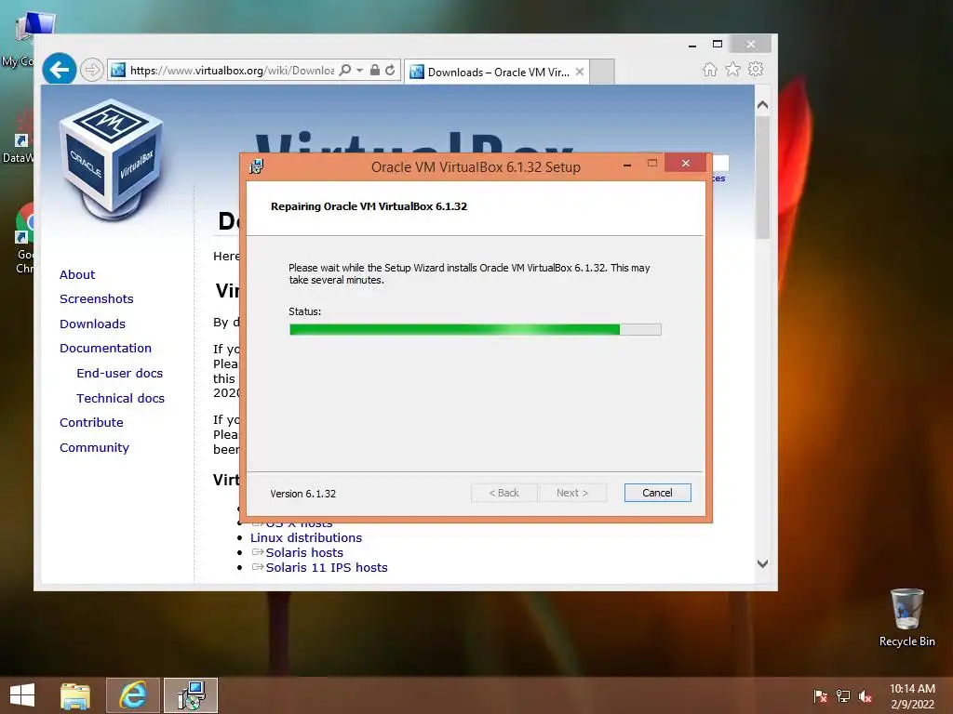The image size is (953, 714).
Task: Click the IE Home icon
Action: pyautogui.click(x=709, y=69)
